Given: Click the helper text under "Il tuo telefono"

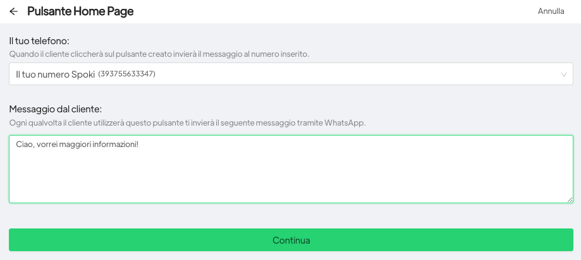Looking at the screenshot, I should (x=159, y=54).
